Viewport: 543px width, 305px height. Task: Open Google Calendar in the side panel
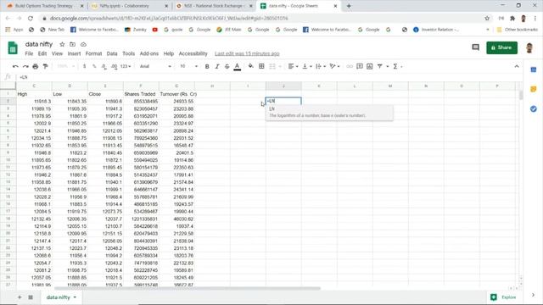tap(534, 69)
